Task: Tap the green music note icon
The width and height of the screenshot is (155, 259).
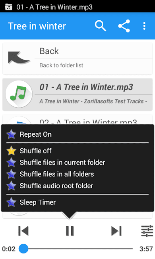Action: (19, 94)
